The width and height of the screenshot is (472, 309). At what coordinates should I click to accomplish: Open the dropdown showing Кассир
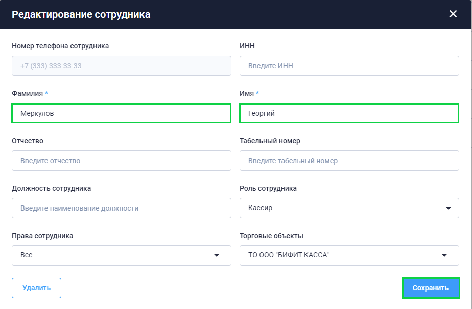pos(349,208)
